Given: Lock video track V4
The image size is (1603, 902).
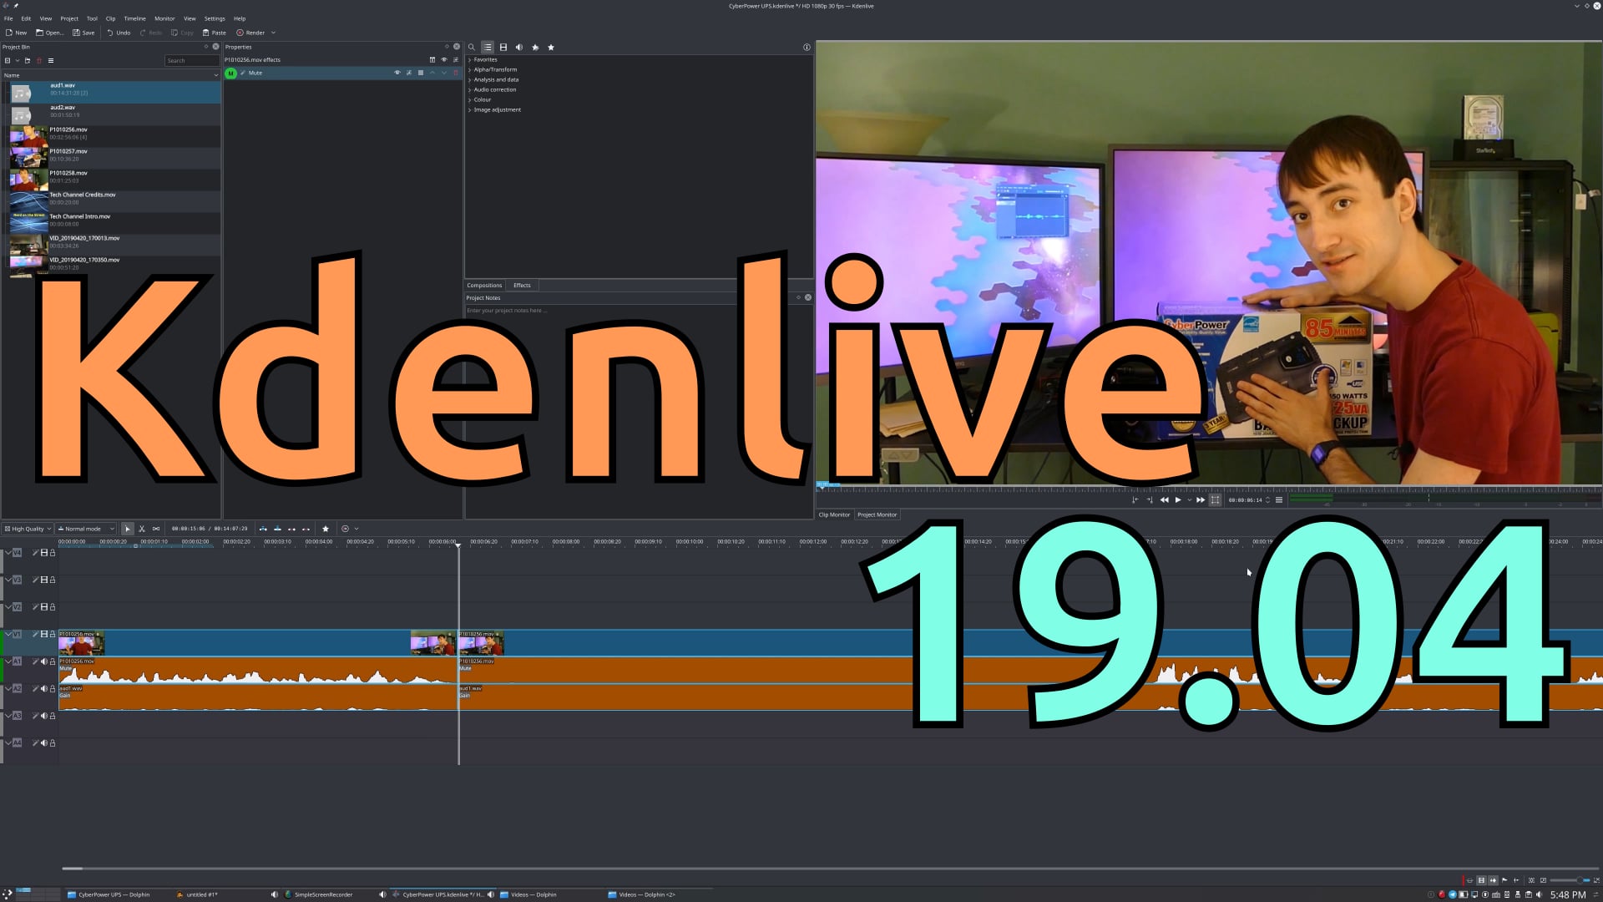Looking at the screenshot, I should [53, 553].
